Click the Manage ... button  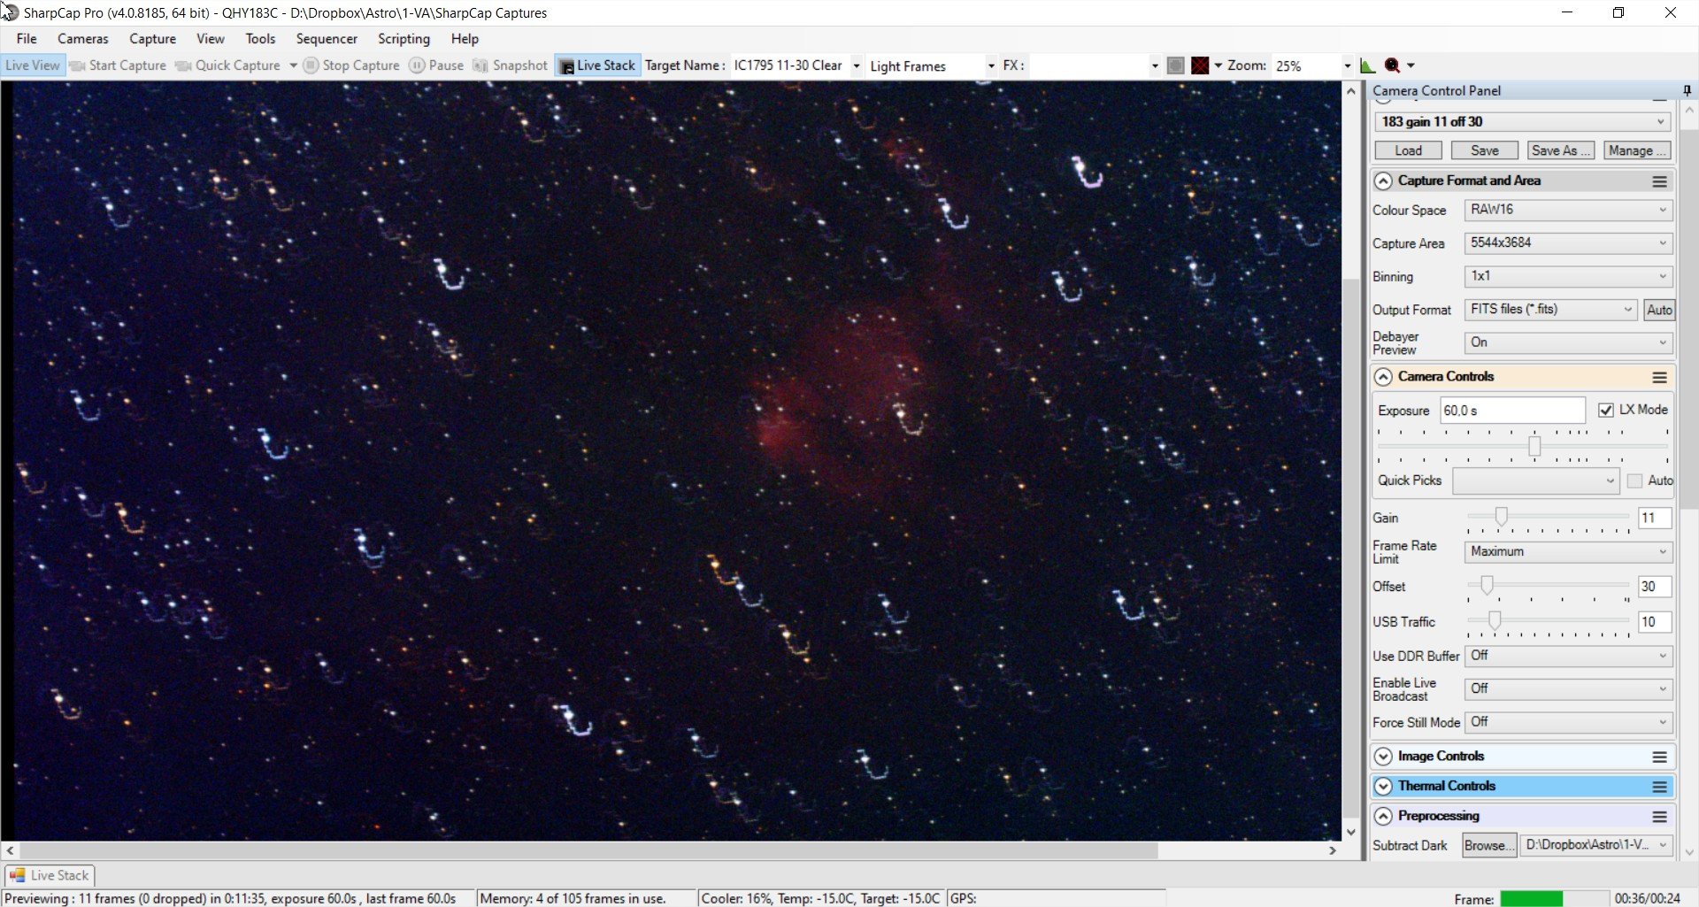tap(1637, 150)
